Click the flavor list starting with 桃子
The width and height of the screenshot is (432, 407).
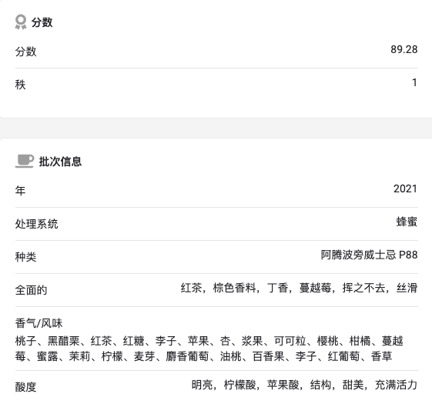pos(209,349)
